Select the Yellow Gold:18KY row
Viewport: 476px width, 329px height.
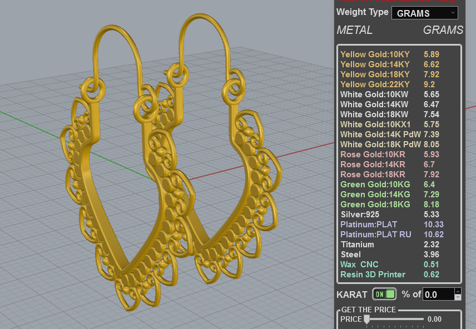pyautogui.click(x=399, y=74)
